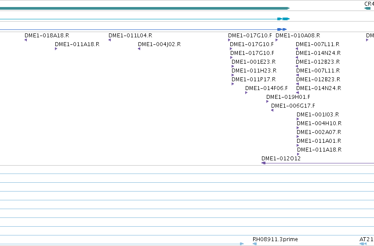This screenshot has width=374, height=246.
Task: Click the cyan exon blocks on the transcript track
Action: pyautogui.click(x=283, y=19)
